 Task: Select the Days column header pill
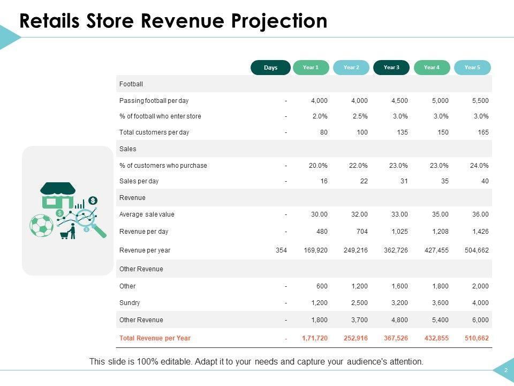[270, 68]
